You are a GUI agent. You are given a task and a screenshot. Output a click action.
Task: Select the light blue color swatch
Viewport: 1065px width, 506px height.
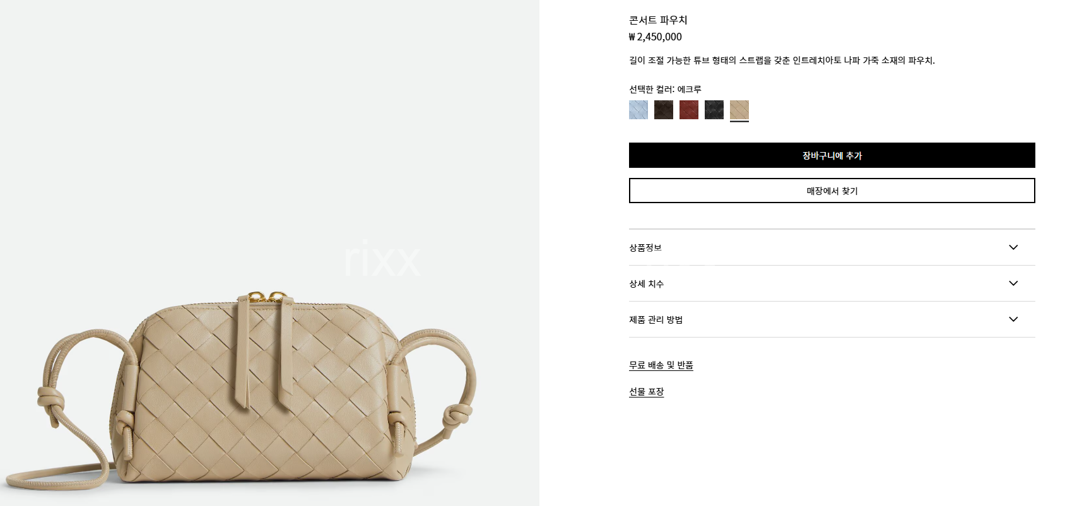(638, 110)
